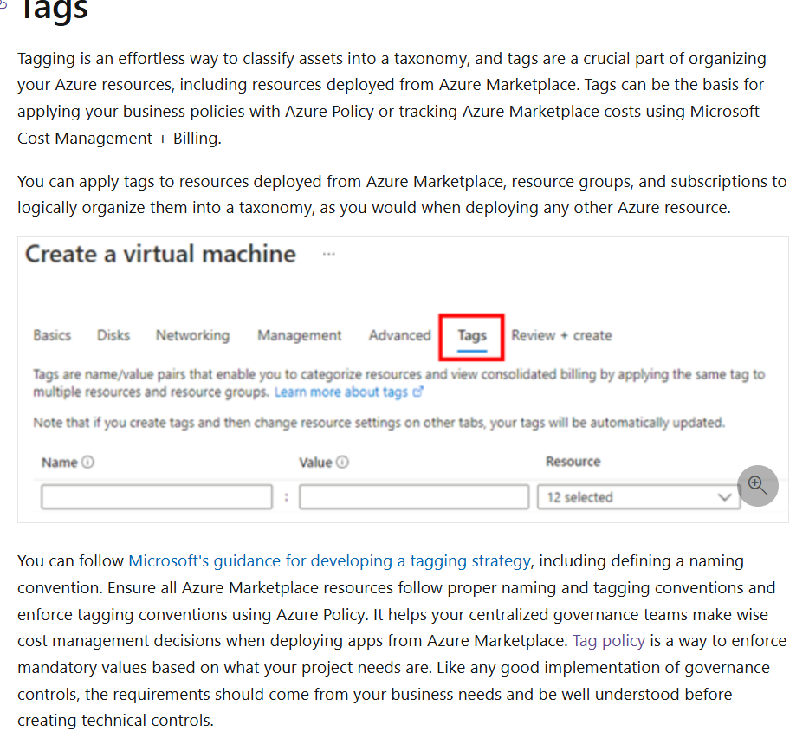Switch to the Basics tab
Screen dimensions: 809x738
[52, 335]
